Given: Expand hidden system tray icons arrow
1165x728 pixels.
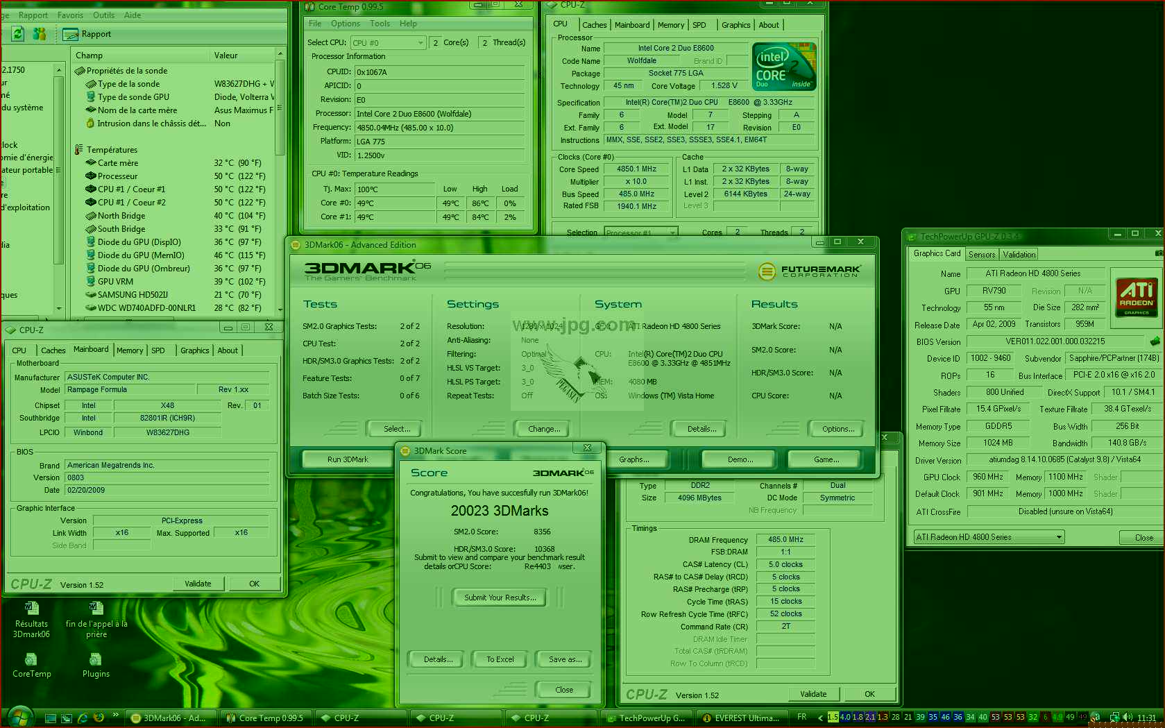Looking at the screenshot, I should point(820,718).
